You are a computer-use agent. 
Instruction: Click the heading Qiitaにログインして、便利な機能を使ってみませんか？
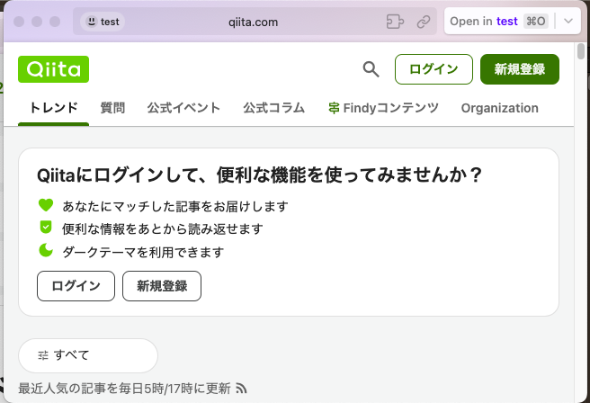click(260, 175)
